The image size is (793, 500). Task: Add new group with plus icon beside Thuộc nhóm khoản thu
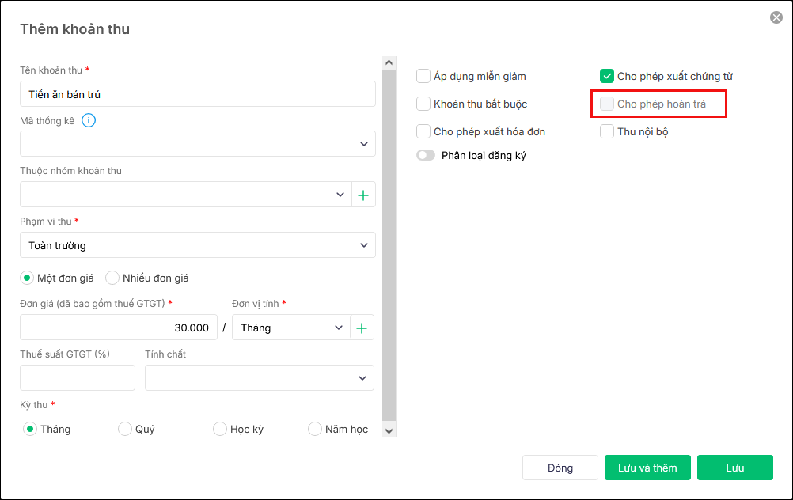pos(363,195)
